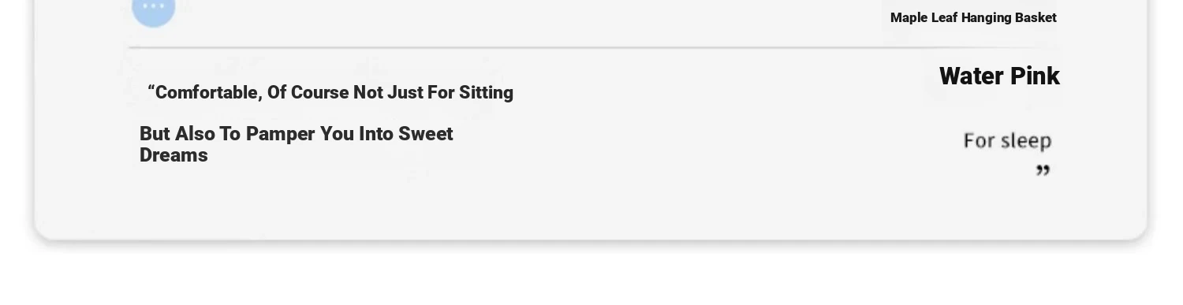Click the words Sweet in the quote
This screenshot has width=1183, height=305.
click(426, 134)
